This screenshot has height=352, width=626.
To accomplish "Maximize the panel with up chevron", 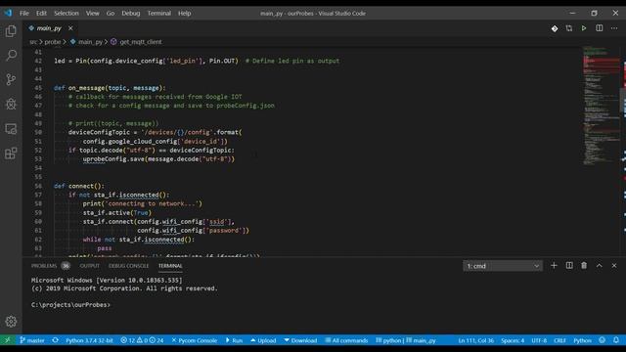I will pyautogui.click(x=600, y=265).
